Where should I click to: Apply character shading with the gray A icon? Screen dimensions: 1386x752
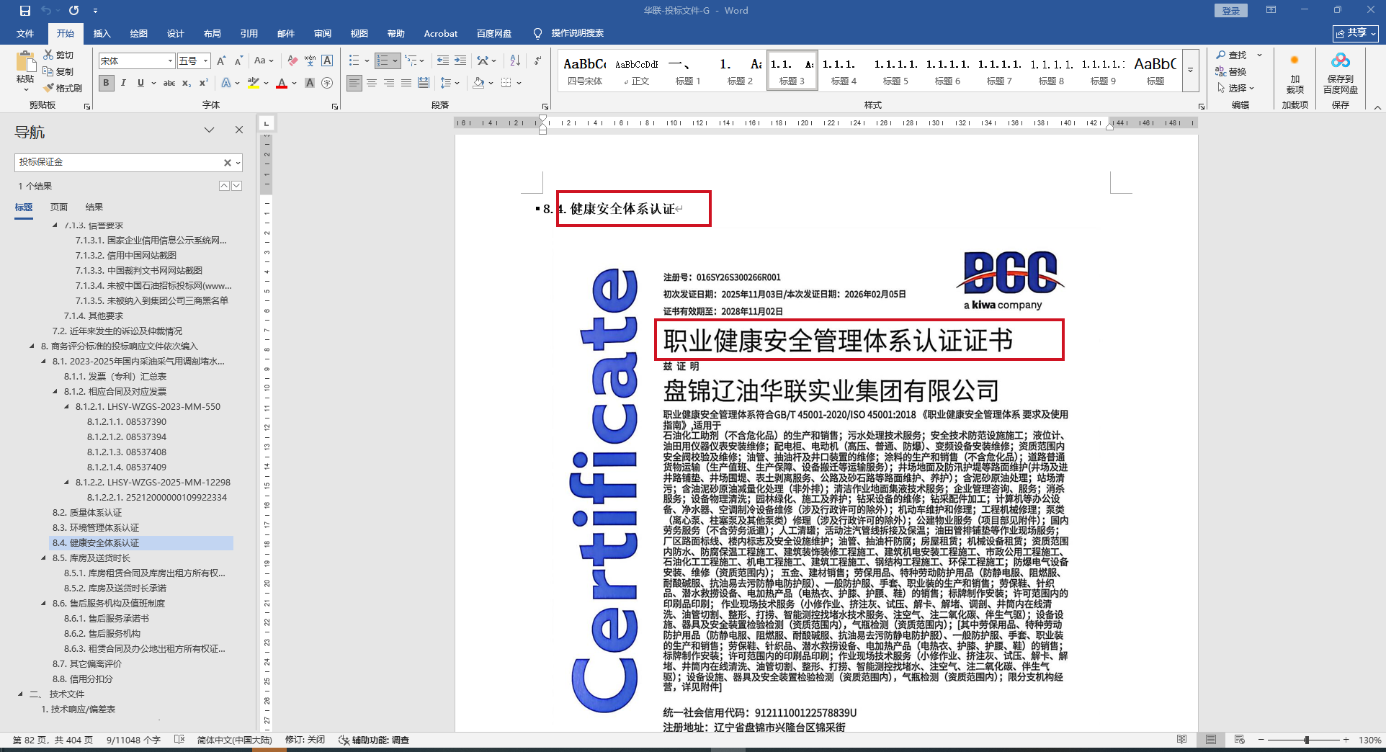[x=310, y=83]
